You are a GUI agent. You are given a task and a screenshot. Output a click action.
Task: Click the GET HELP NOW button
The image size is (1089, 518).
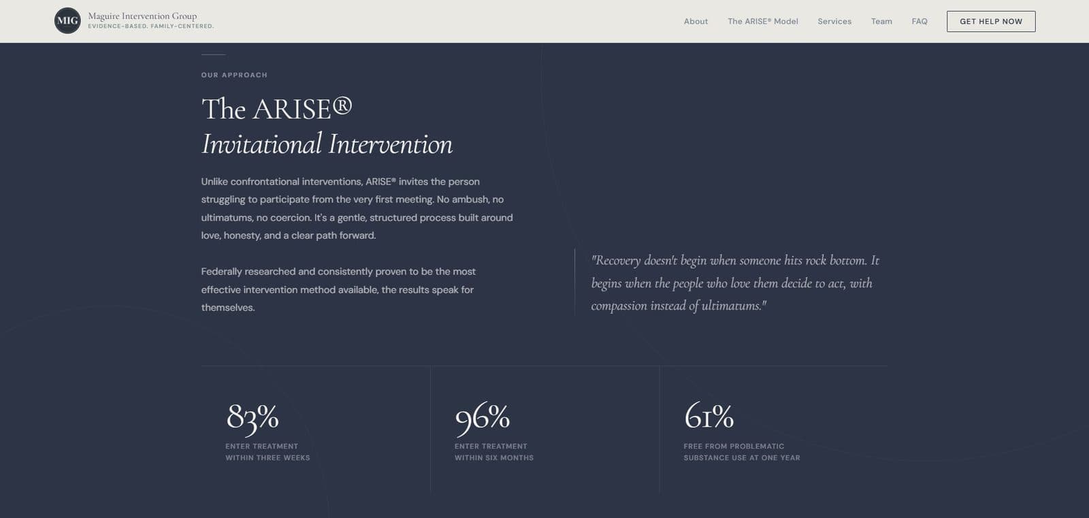[x=991, y=21]
